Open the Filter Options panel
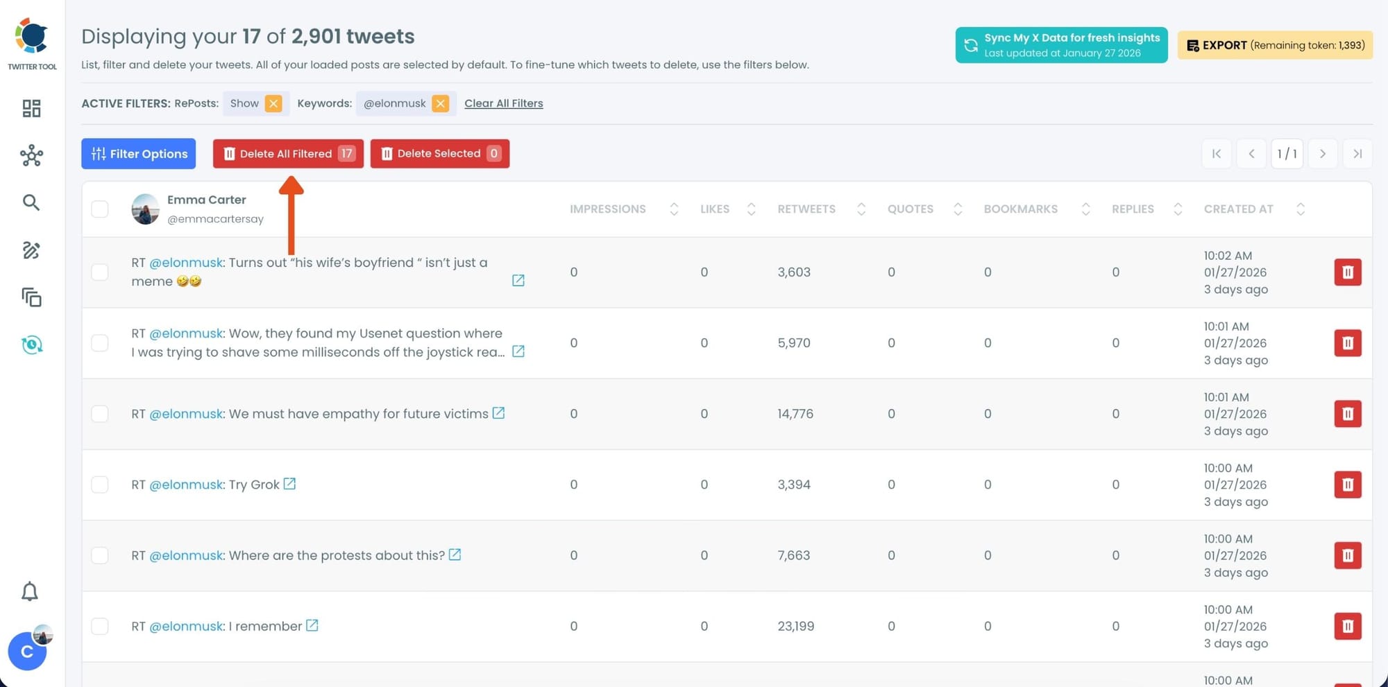Image resolution: width=1388 pixels, height=687 pixels. coord(139,153)
